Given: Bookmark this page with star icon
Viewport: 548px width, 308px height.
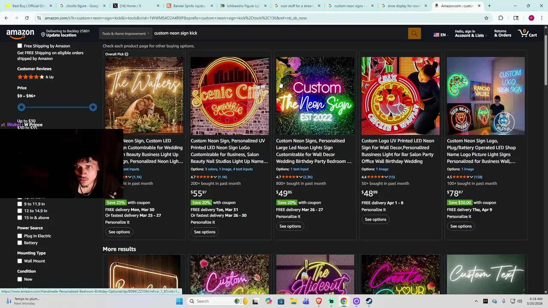Looking at the screenshot, I should (486, 18).
